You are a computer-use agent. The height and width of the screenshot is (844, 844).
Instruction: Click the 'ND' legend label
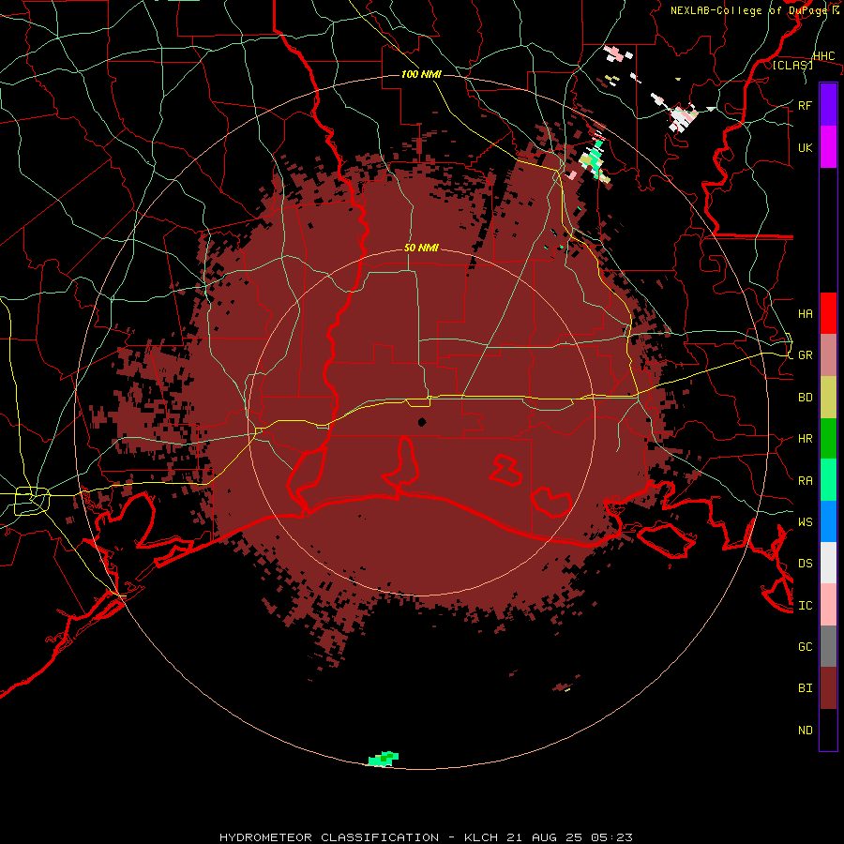805,730
